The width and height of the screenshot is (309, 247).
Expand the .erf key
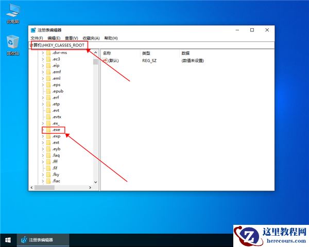pyautogui.click(x=43, y=98)
